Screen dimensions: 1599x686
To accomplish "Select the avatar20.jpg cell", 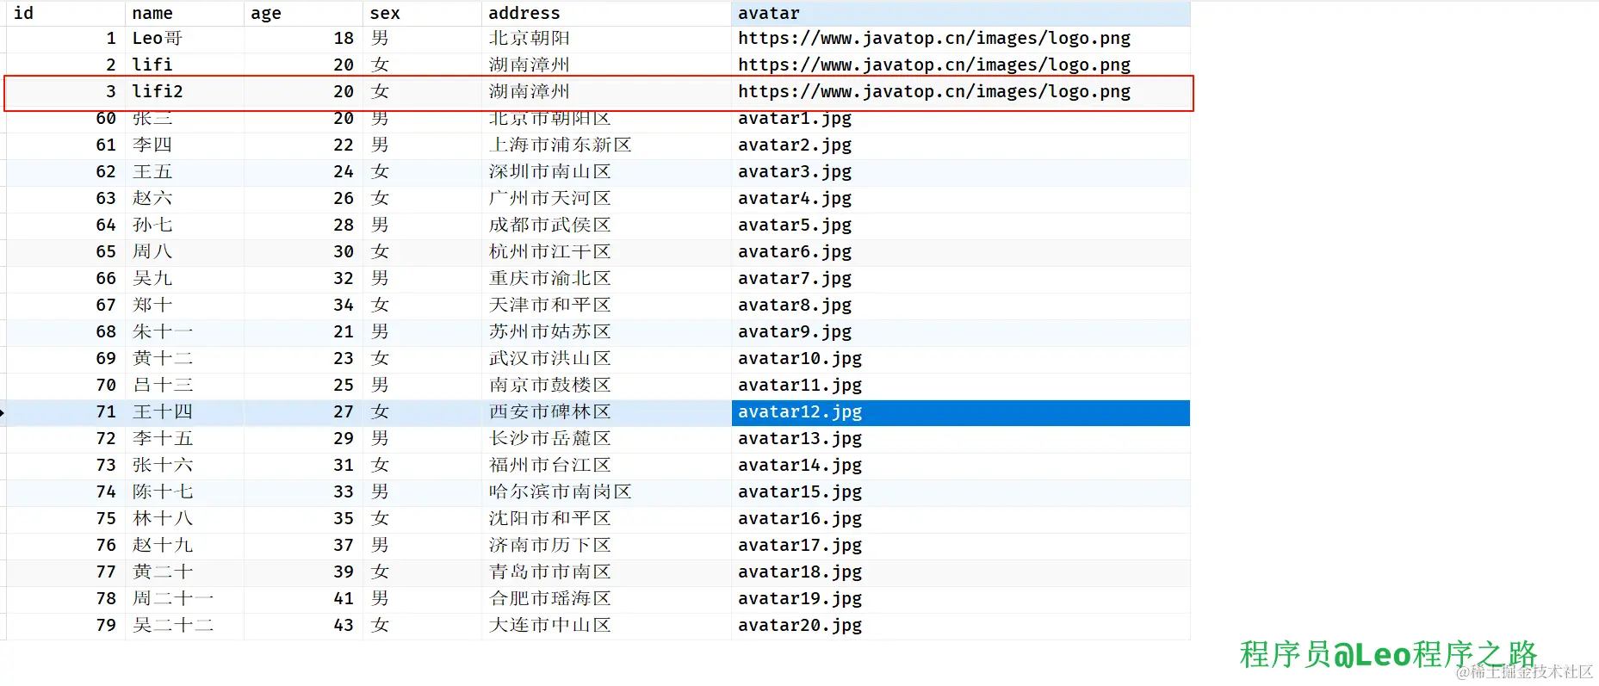I will (961, 626).
